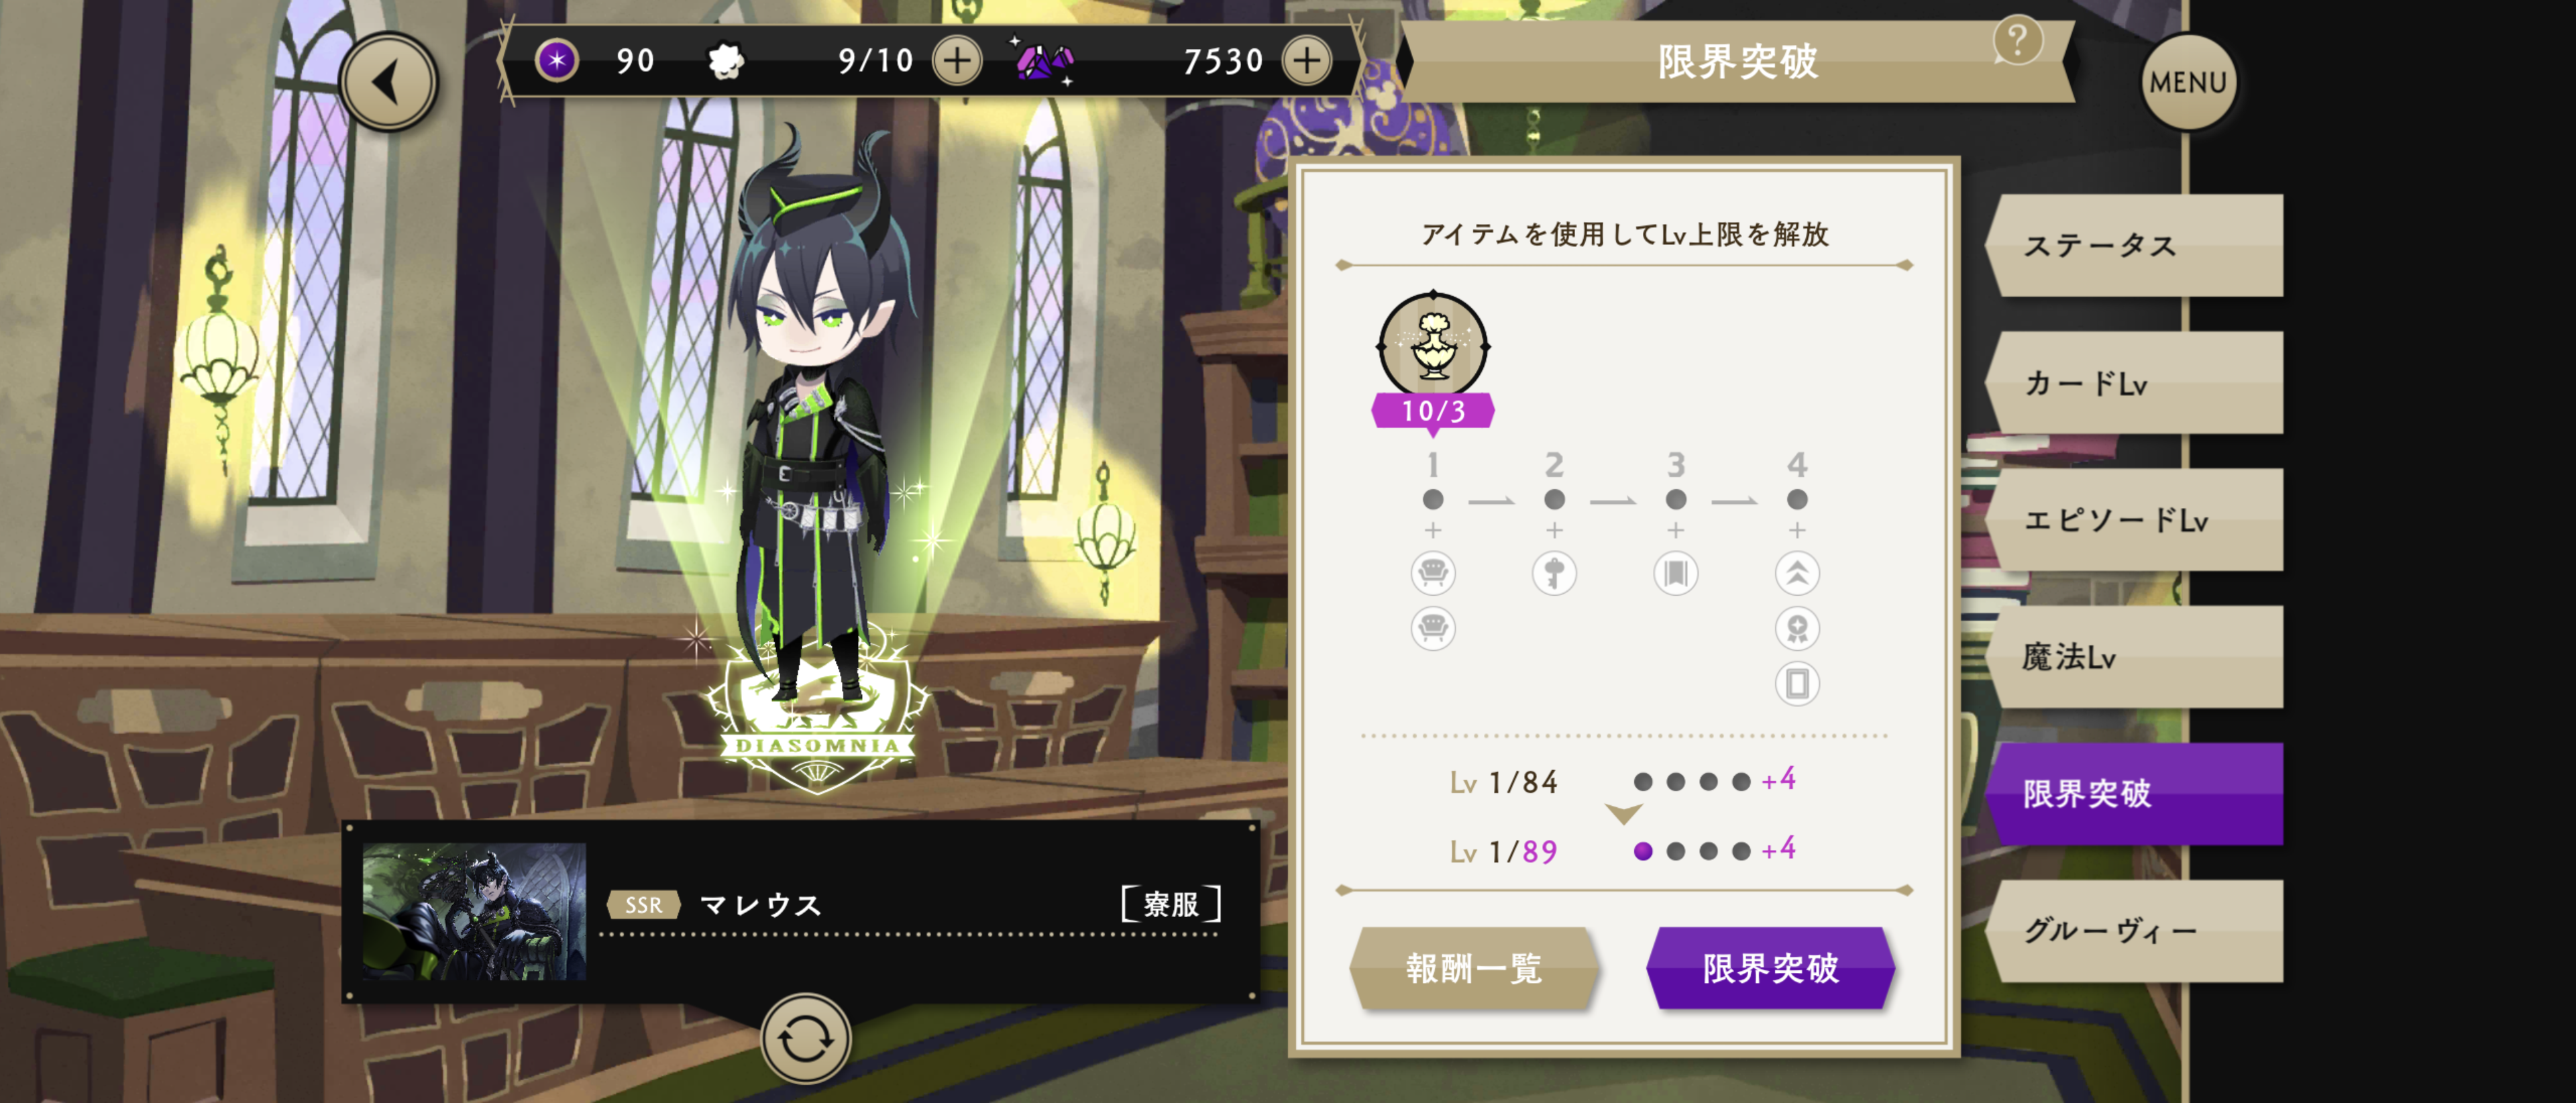Rotate the character using the refresh icon
Screen dimensions: 2576x1103
point(805,1040)
